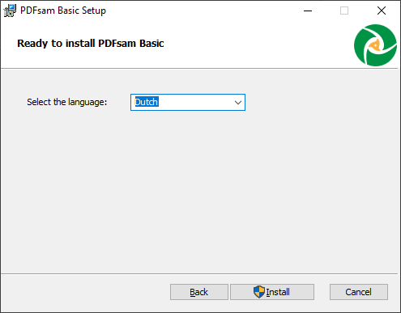This screenshot has width=401, height=313.
Task: Click the green PDFsam logo
Action: (375, 45)
